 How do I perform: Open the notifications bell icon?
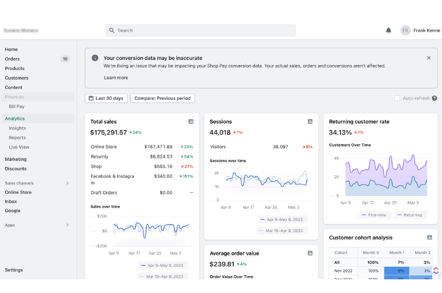click(388, 30)
